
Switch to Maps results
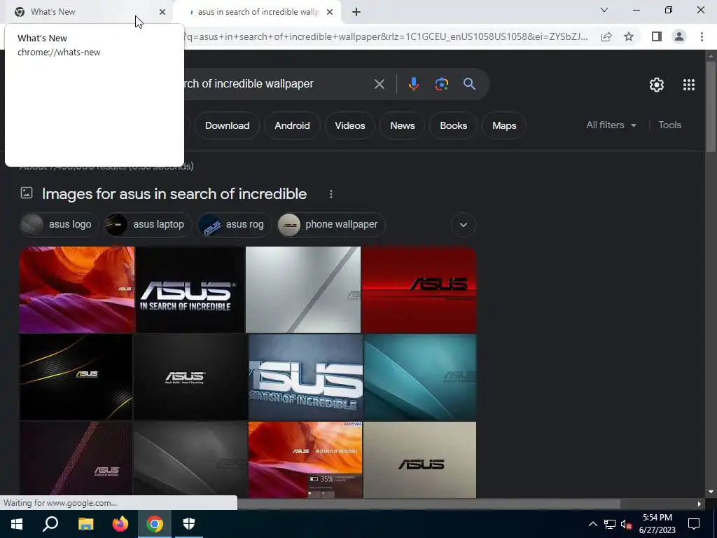(504, 125)
